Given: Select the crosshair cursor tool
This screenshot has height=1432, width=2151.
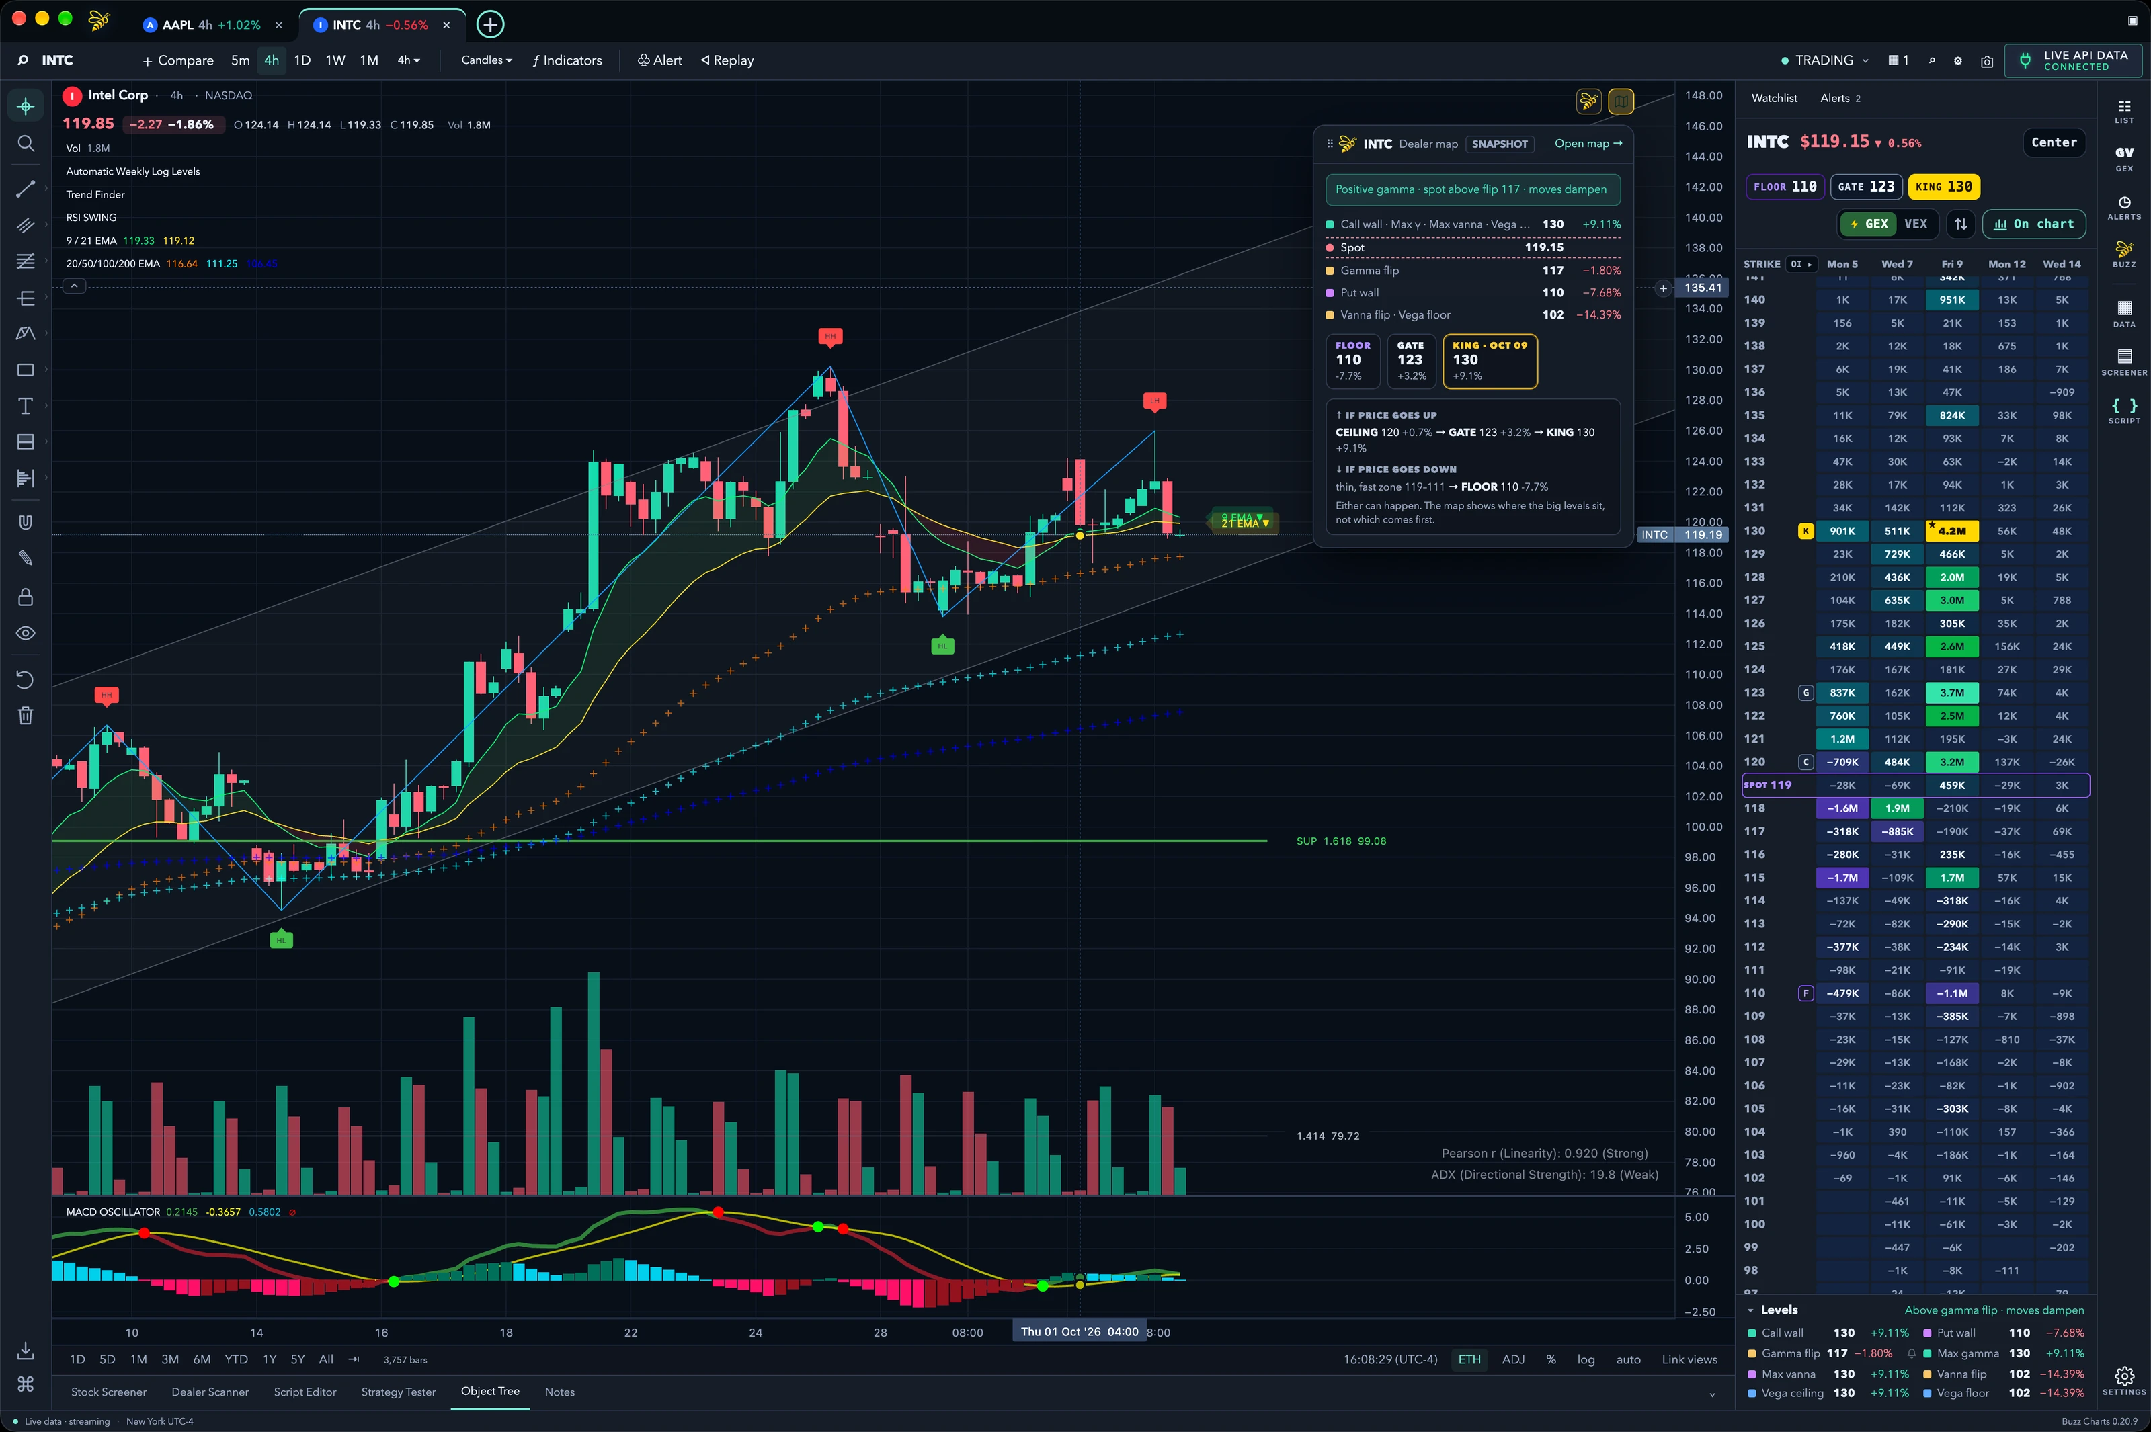Looking at the screenshot, I should click(x=26, y=107).
